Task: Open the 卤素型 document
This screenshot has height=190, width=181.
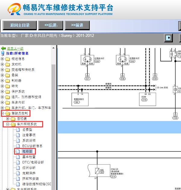Action: [x=27, y=130]
